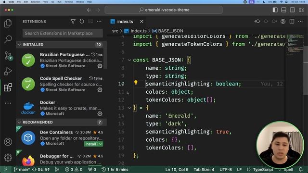
Task: Open the main branch picker in status bar
Action: click(x=22, y=170)
